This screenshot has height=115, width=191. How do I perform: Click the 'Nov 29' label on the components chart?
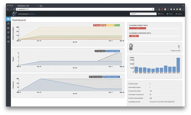(x=75, y=94)
